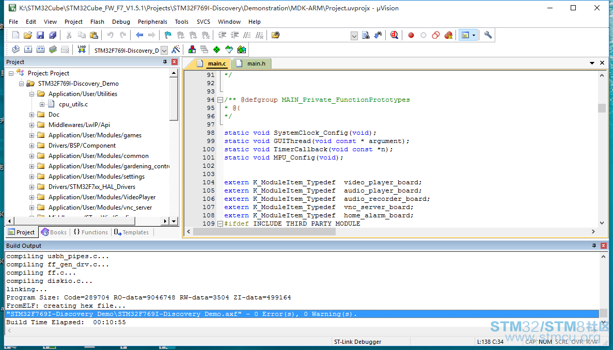
Task: Open Find in Files
Action: tap(275, 35)
